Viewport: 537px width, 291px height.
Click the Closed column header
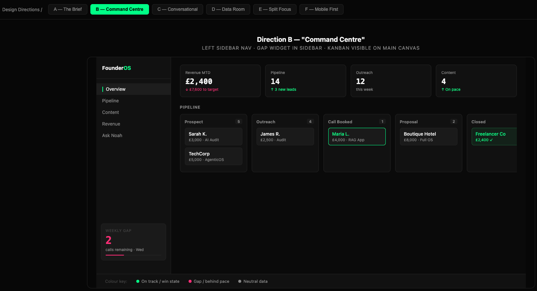click(478, 122)
